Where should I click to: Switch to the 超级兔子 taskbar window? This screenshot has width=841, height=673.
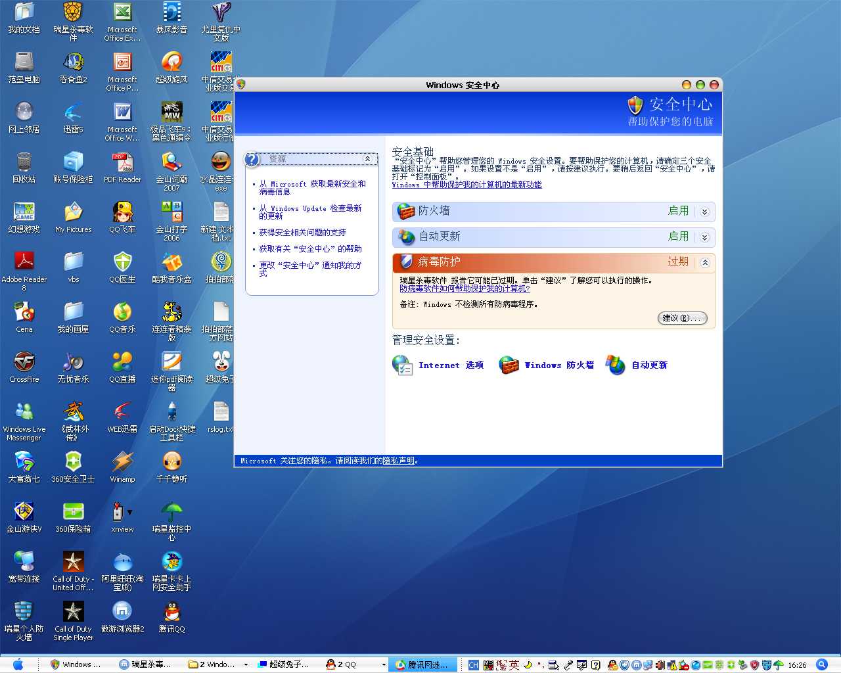286,664
